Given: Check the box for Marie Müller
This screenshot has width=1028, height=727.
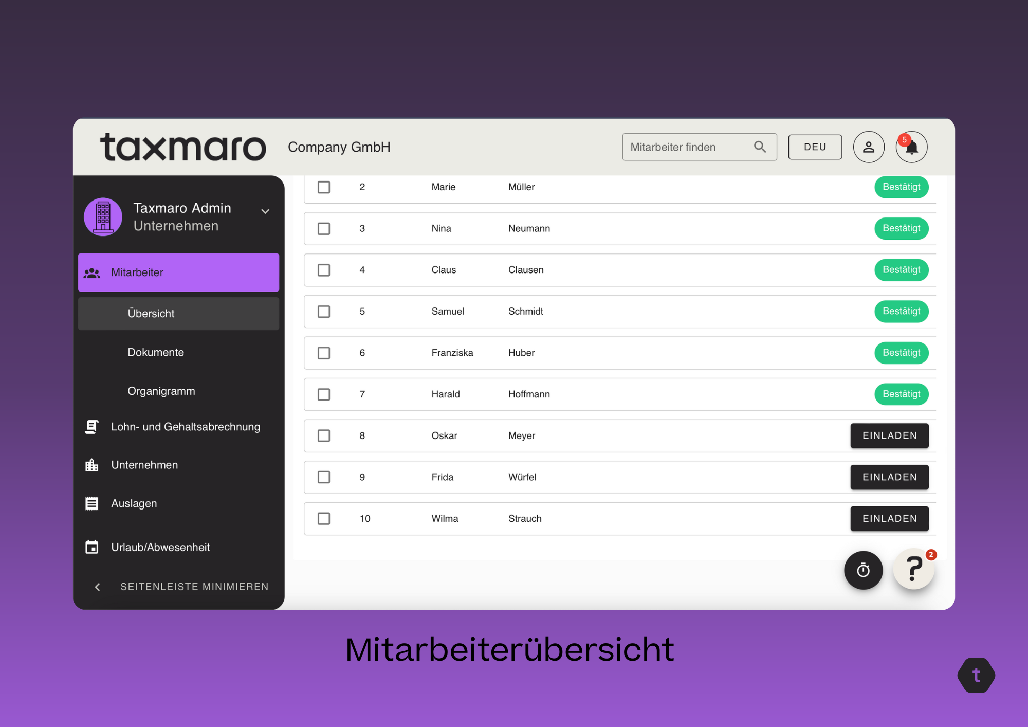Looking at the screenshot, I should tap(324, 187).
